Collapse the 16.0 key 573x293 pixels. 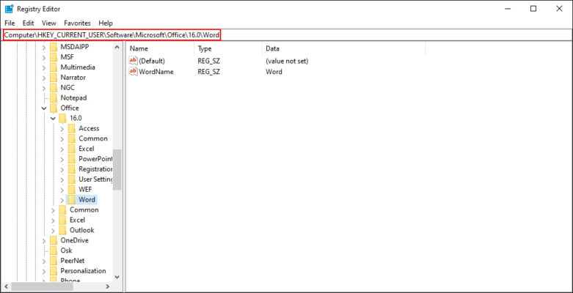click(53, 118)
